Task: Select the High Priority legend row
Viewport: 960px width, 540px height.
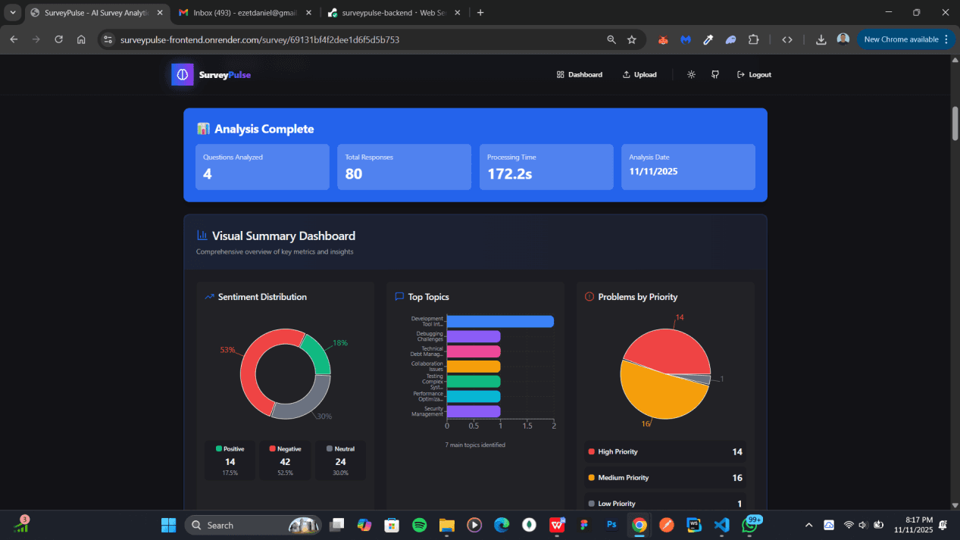Action: tap(665, 451)
